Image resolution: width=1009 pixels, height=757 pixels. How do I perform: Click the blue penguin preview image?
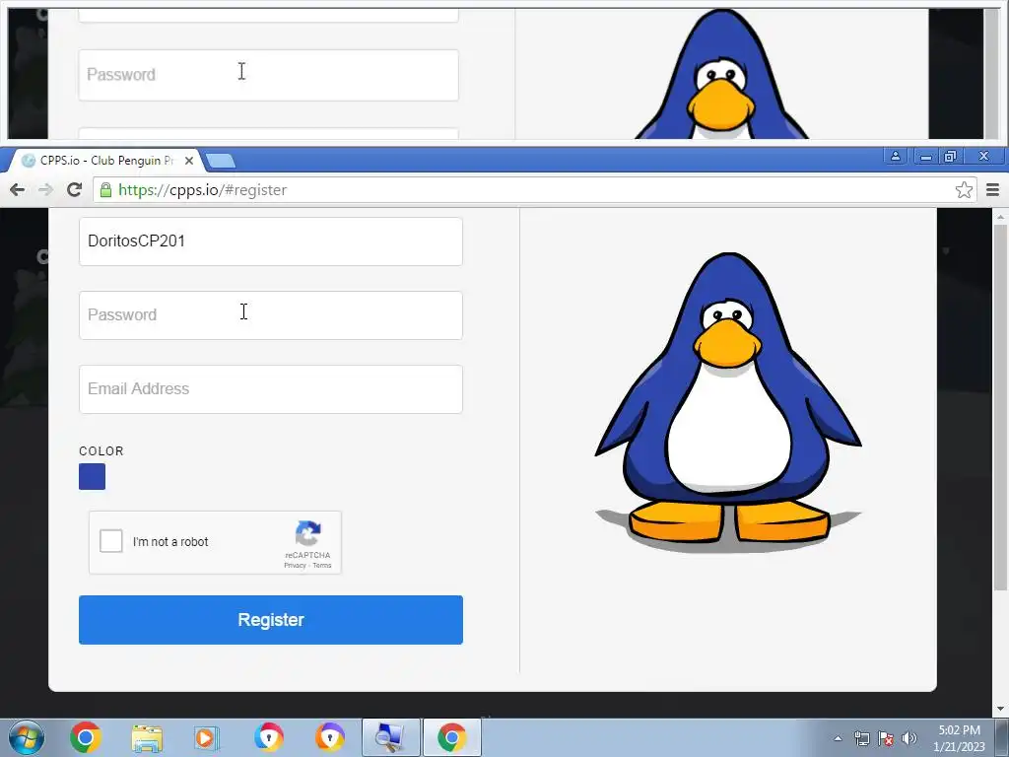[x=728, y=402]
